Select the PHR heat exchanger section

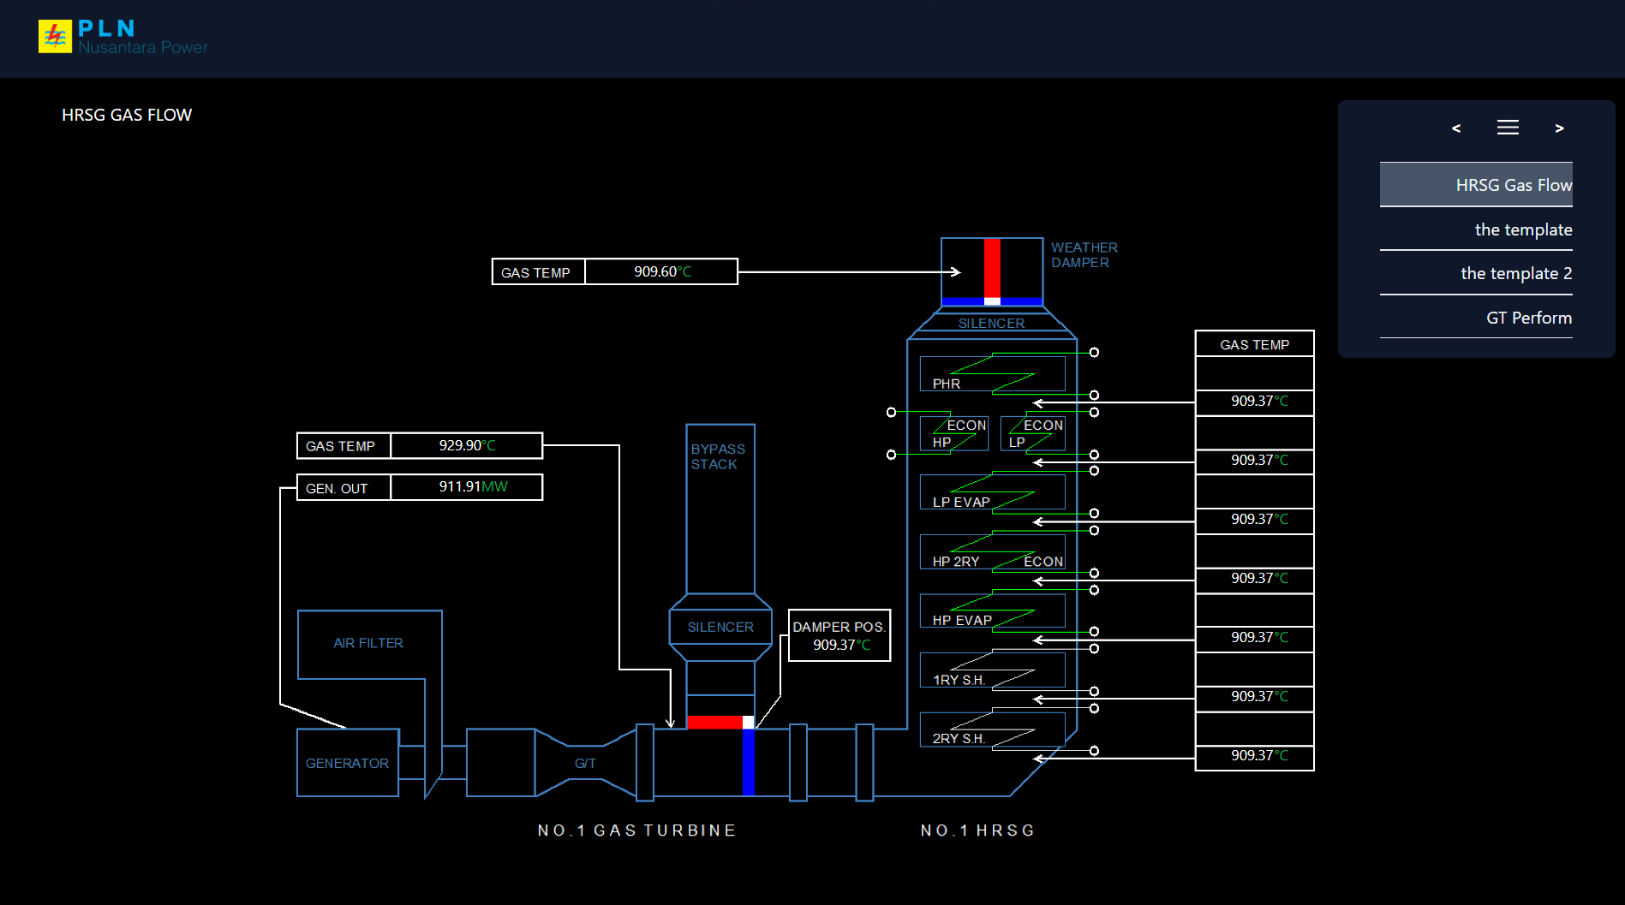coord(992,374)
